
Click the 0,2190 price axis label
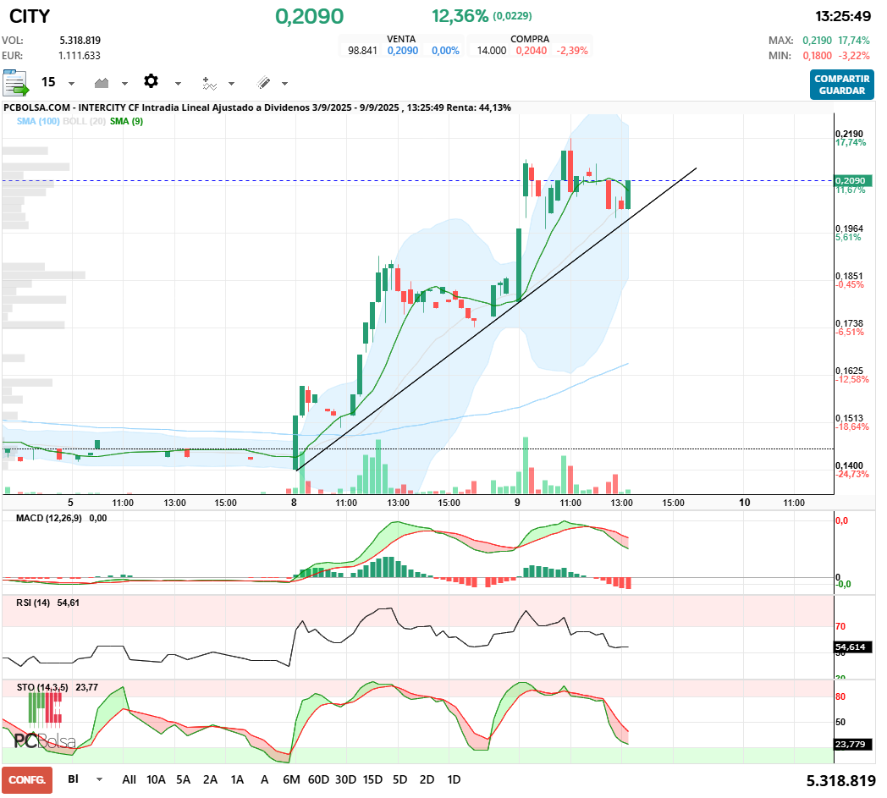[x=849, y=134]
